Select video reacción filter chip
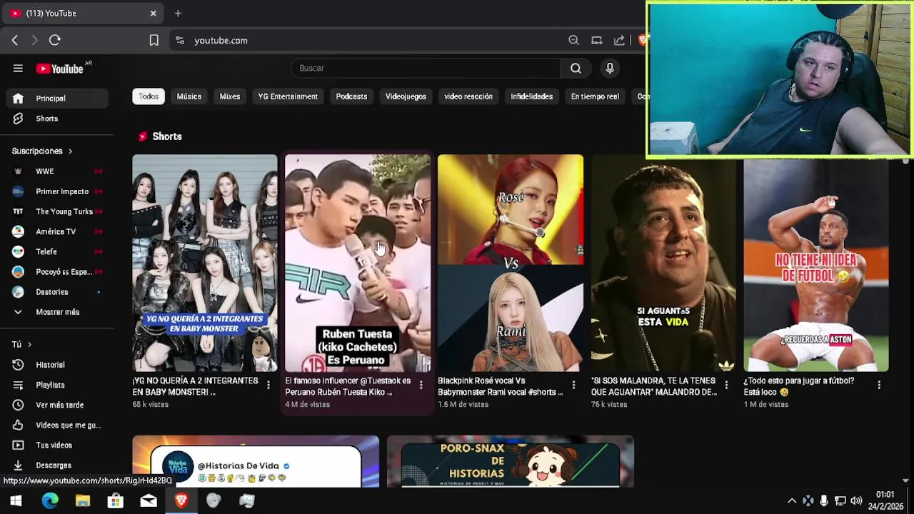This screenshot has height=514, width=914. point(468,96)
